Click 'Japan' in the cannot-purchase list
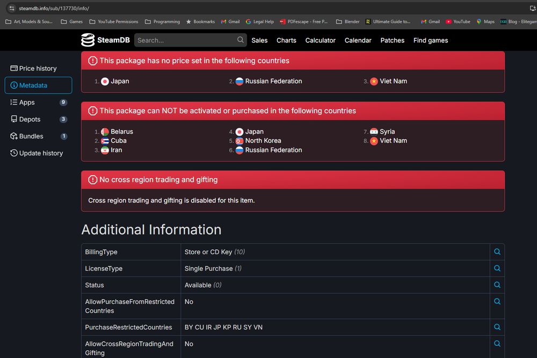The height and width of the screenshot is (358, 537). [255, 132]
